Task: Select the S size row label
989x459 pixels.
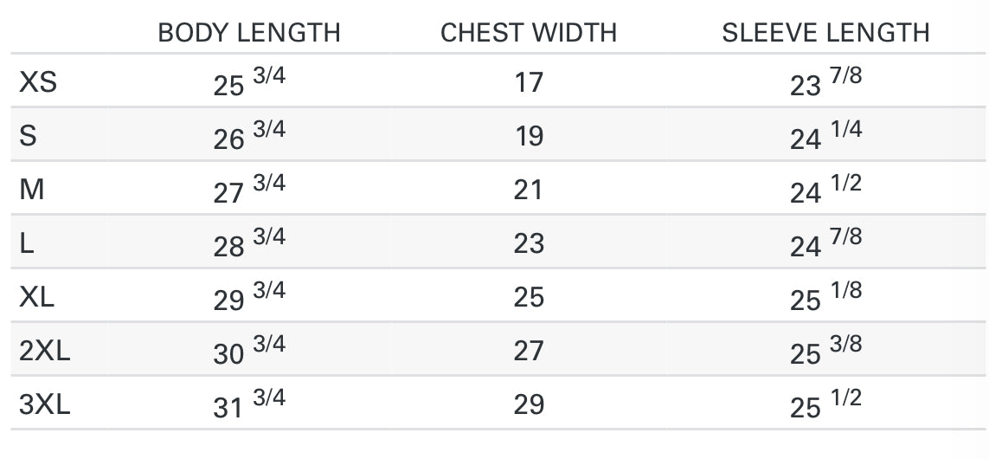Action: [x=28, y=136]
